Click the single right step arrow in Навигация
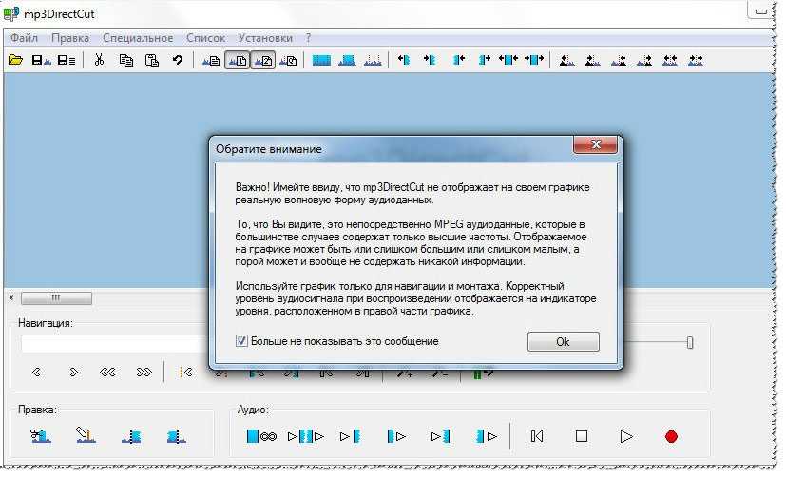This screenshot has height=478, width=786. click(x=73, y=372)
